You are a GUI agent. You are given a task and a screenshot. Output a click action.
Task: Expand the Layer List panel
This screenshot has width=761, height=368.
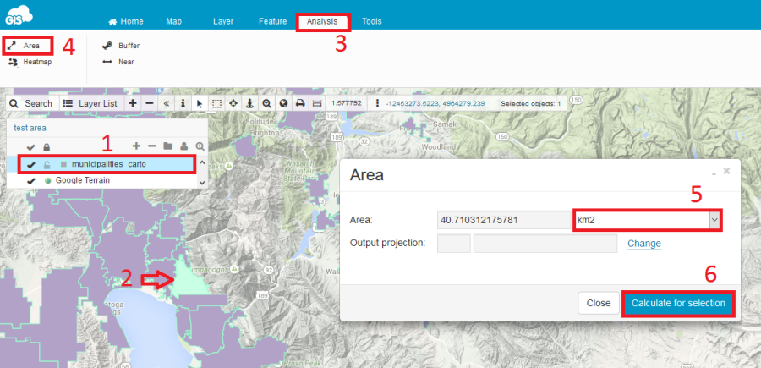pos(91,102)
